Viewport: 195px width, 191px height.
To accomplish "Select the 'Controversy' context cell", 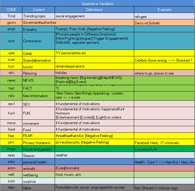I will pos(39,41).
